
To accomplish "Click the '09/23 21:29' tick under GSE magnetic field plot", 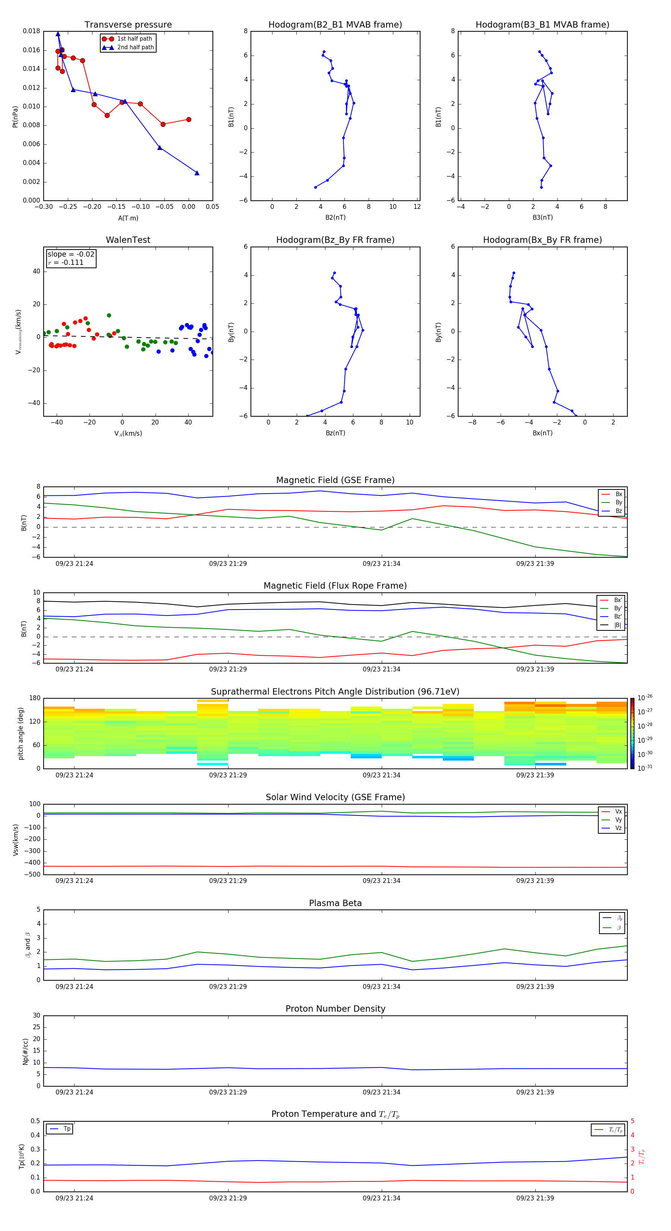I will click(x=228, y=564).
